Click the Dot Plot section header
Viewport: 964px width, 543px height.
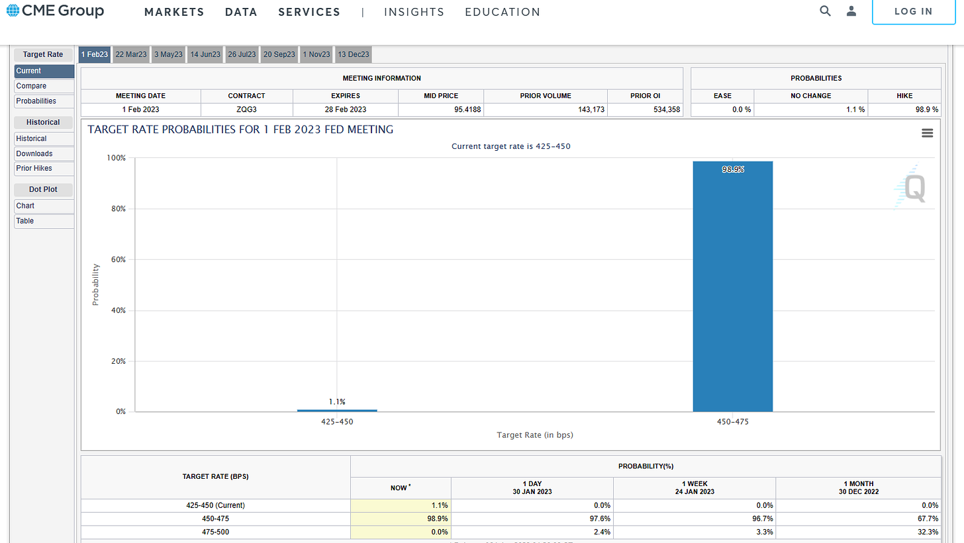pyautogui.click(x=43, y=189)
